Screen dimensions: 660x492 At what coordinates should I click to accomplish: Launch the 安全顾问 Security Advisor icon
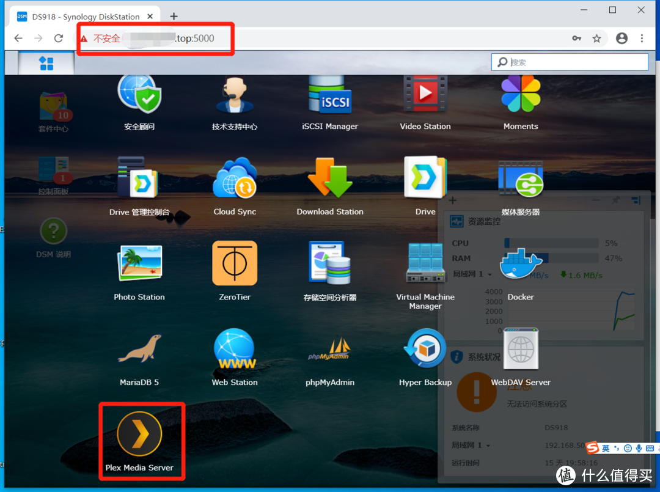coord(139,95)
